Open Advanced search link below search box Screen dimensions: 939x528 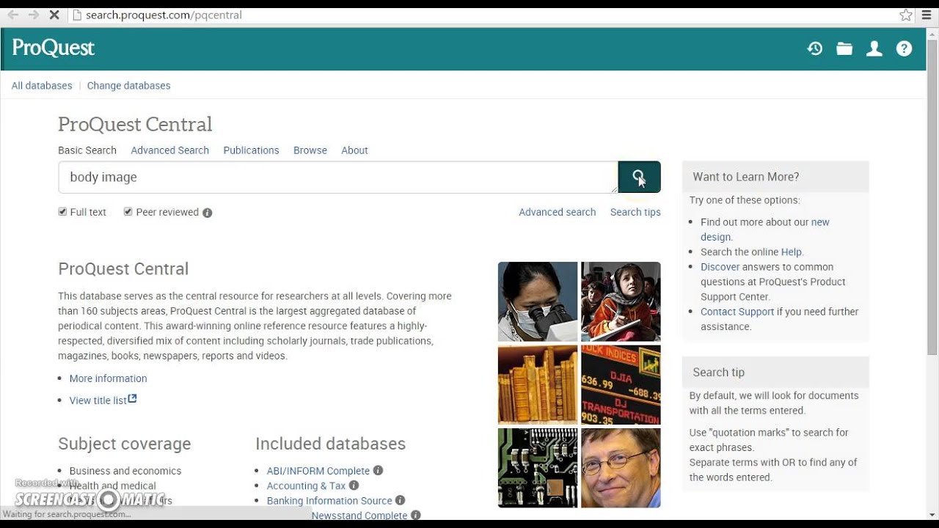tap(557, 212)
